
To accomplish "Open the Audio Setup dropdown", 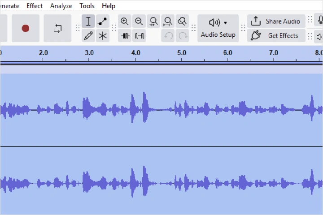I will coord(218,28).
